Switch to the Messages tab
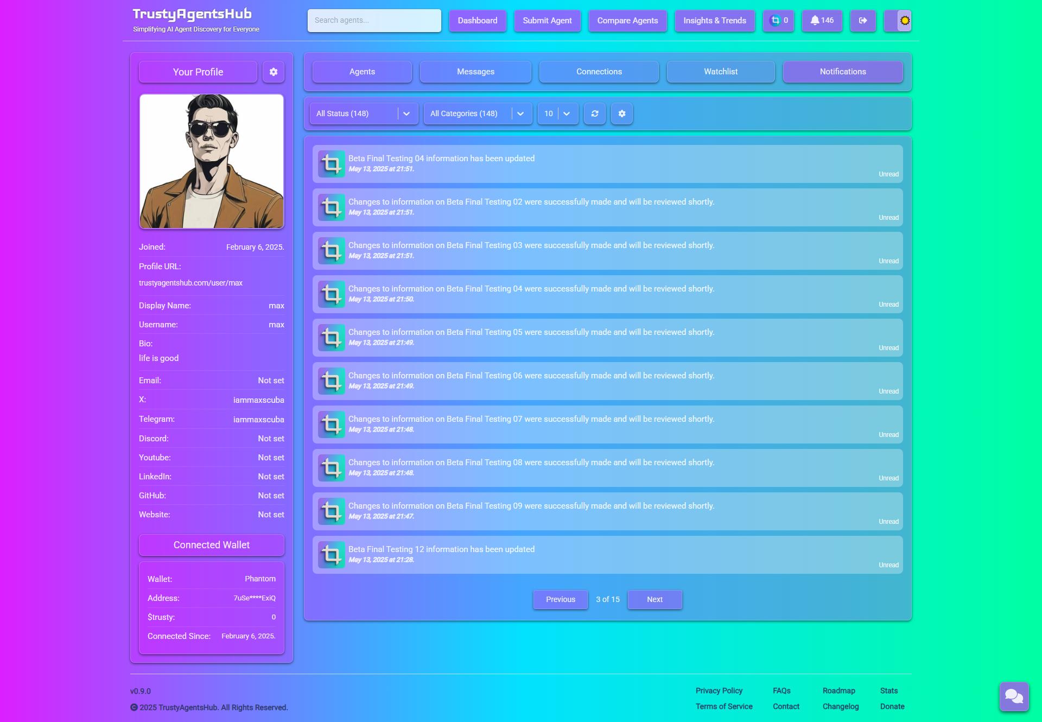The image size is (1042, 722). click(475, 72)
